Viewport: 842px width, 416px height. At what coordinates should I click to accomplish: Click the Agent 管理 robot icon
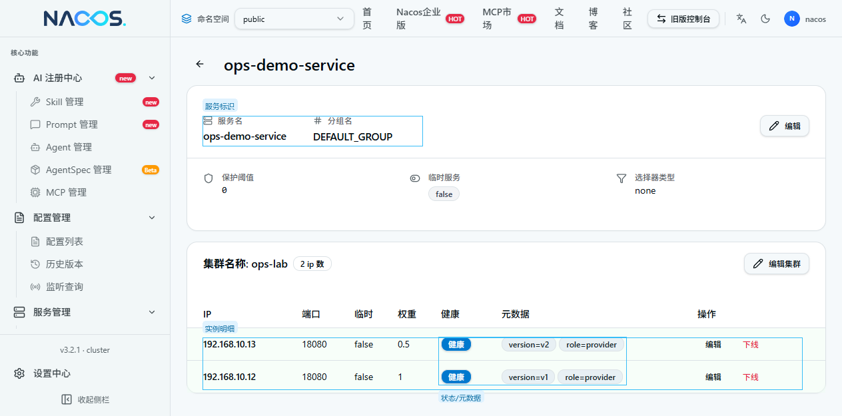pyautogui.click(x=35, y=147)
